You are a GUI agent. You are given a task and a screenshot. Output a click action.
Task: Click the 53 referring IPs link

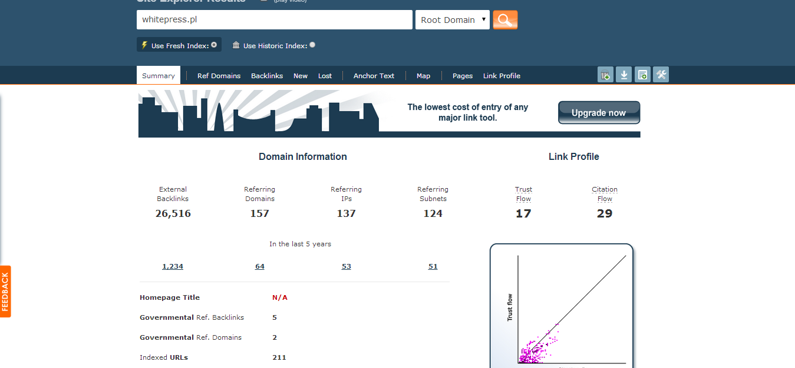(347, 266)
